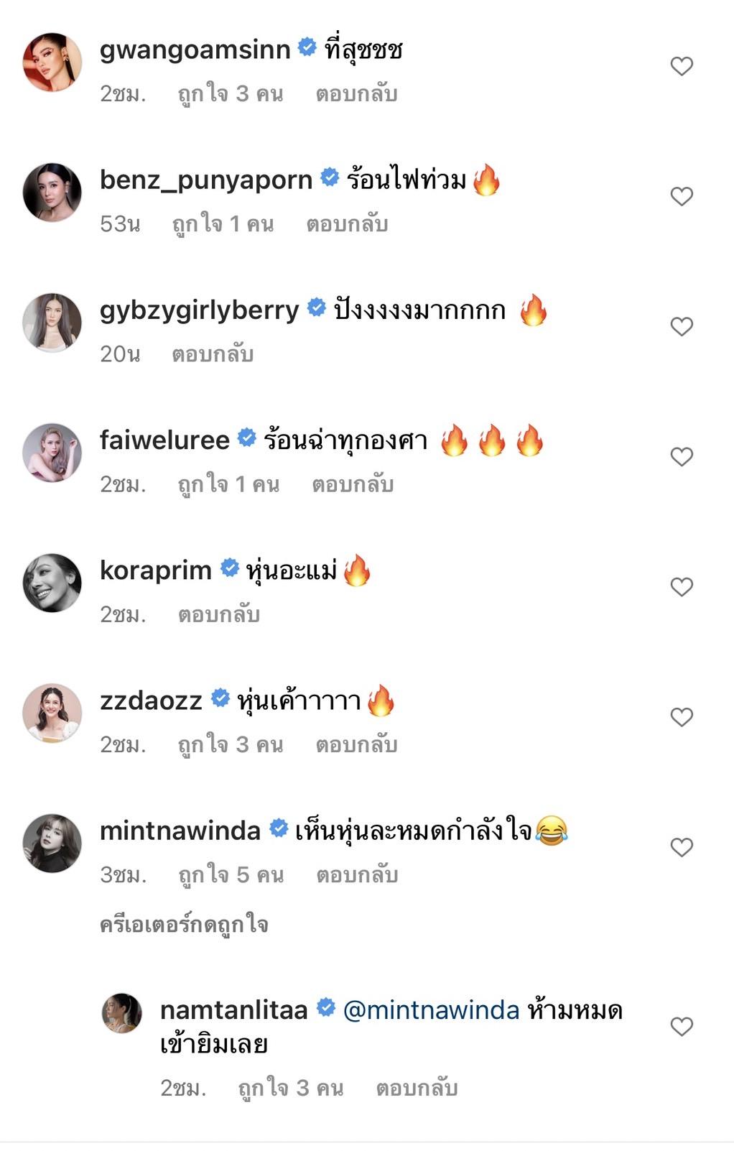
Task: Tap heart on benz_punyaporn's comment
Action: pos(681,197)
